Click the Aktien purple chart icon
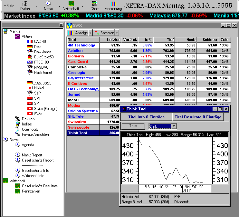The height and width of the screenshot is (217, 239). 18,36
